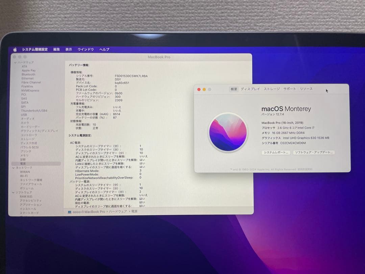Image resolution: width=365 pixels, height=274 pixels.
Task: Open the 表示 menu
Action: [x=68, y=49]
